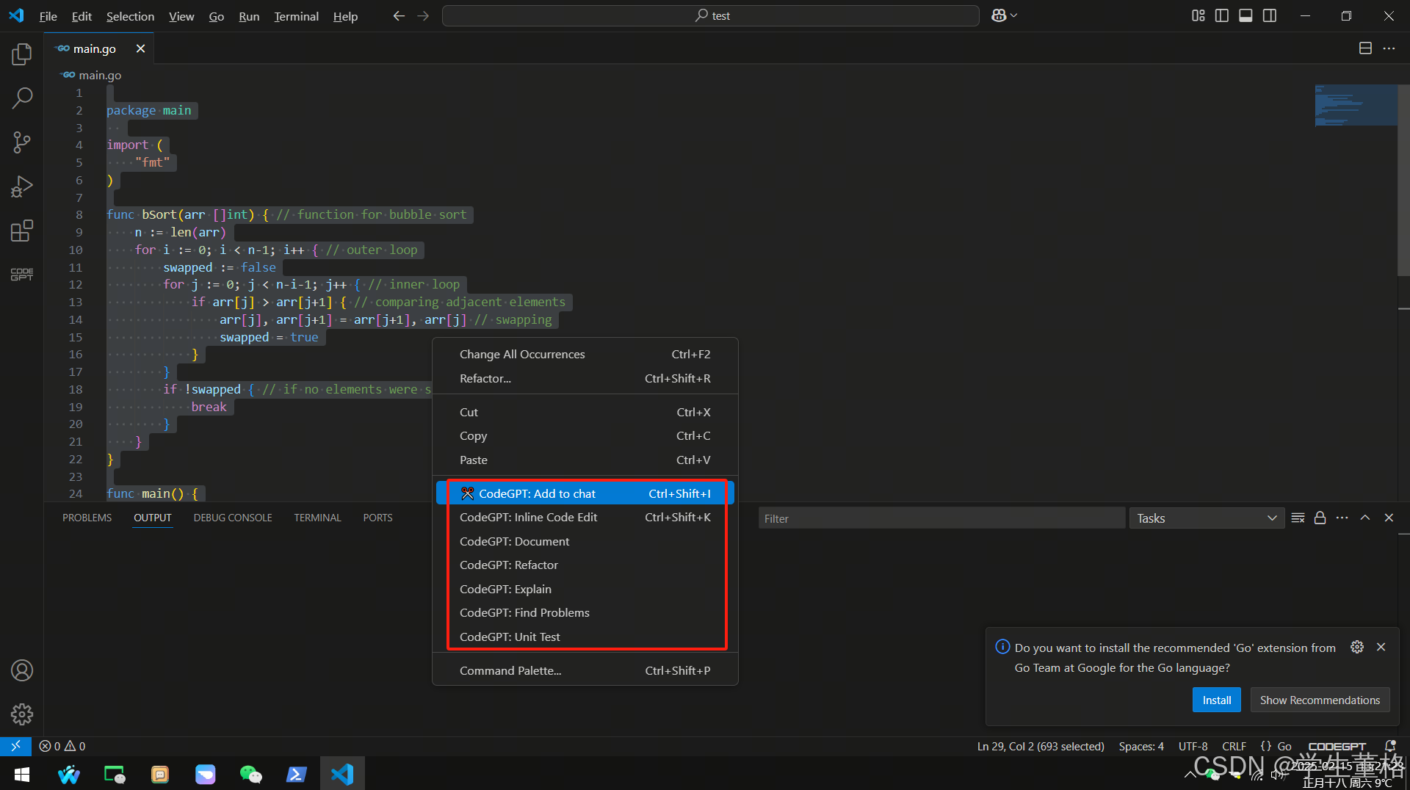This screenshot has width=1410, height=790.
Task: Choose CodeGPT: Refactor from context menu
Action: click(585, 565)
